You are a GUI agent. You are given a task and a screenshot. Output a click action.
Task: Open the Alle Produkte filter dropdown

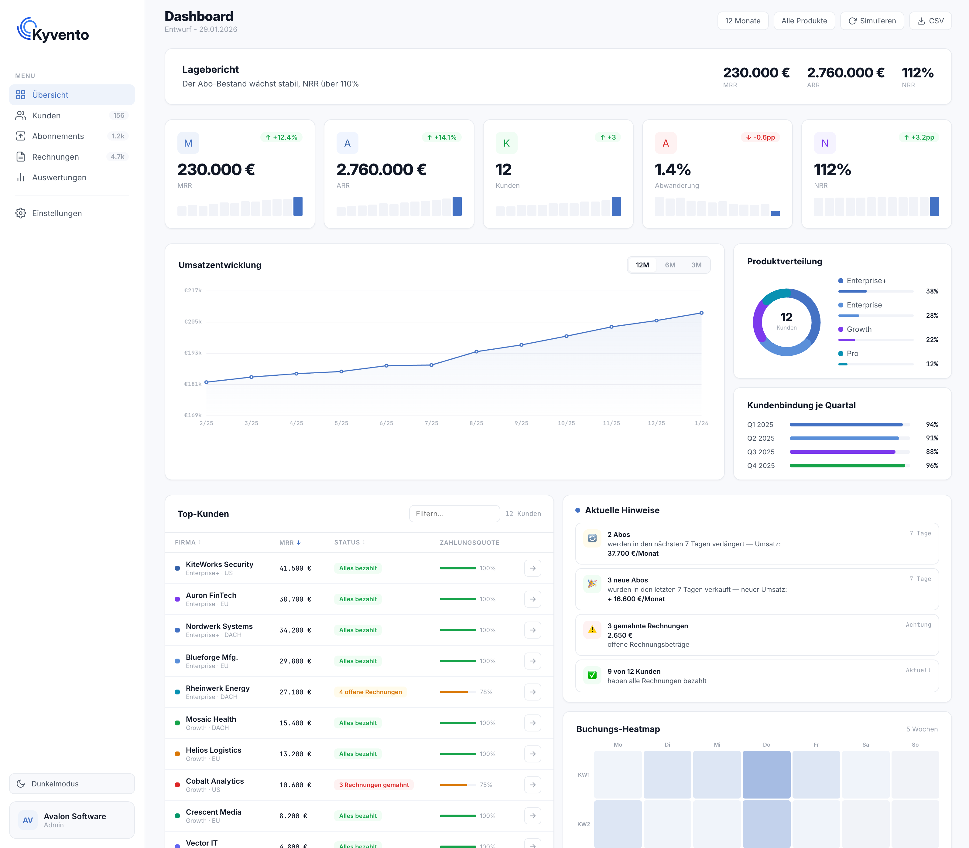[804, 21]
